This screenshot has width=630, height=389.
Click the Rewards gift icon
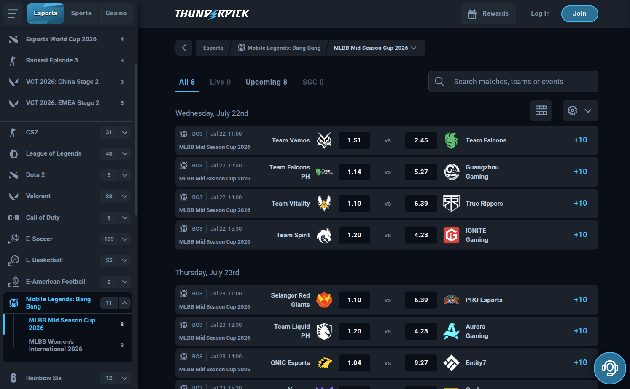tap(472, 14)
